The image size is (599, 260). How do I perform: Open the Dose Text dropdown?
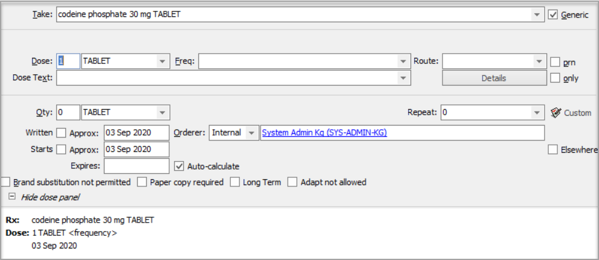403,78
